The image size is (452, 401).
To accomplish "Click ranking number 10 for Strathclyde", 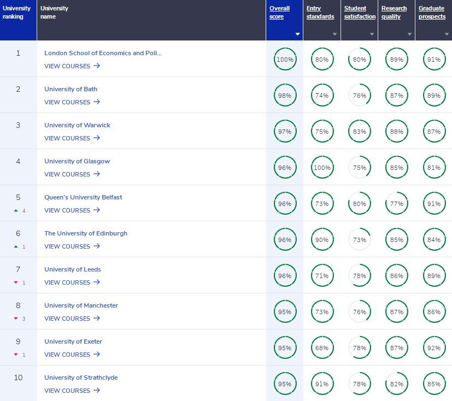I will pyautogui.click(x=18, y=378).
